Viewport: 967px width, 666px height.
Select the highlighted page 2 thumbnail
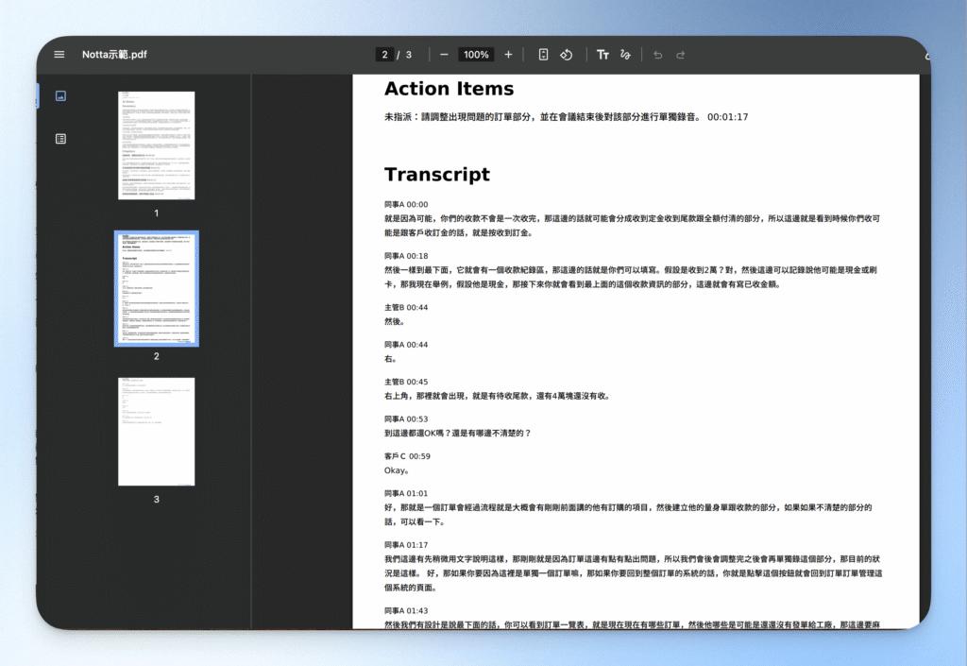tap(156, 289)
